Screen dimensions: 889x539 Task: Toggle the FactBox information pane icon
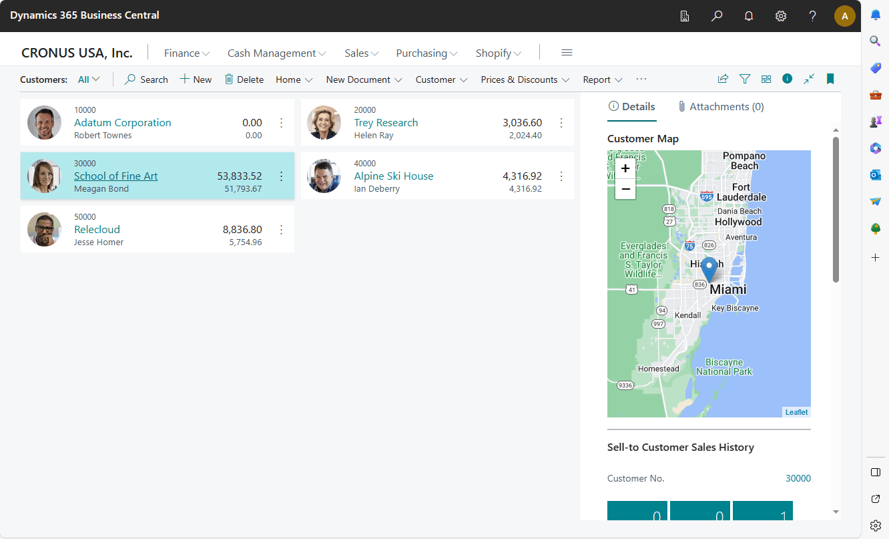pyautogui.click(x=788, y=79)
